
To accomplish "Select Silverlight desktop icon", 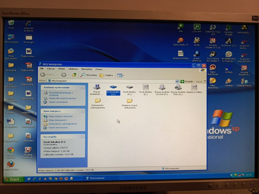I will point(29,39).
